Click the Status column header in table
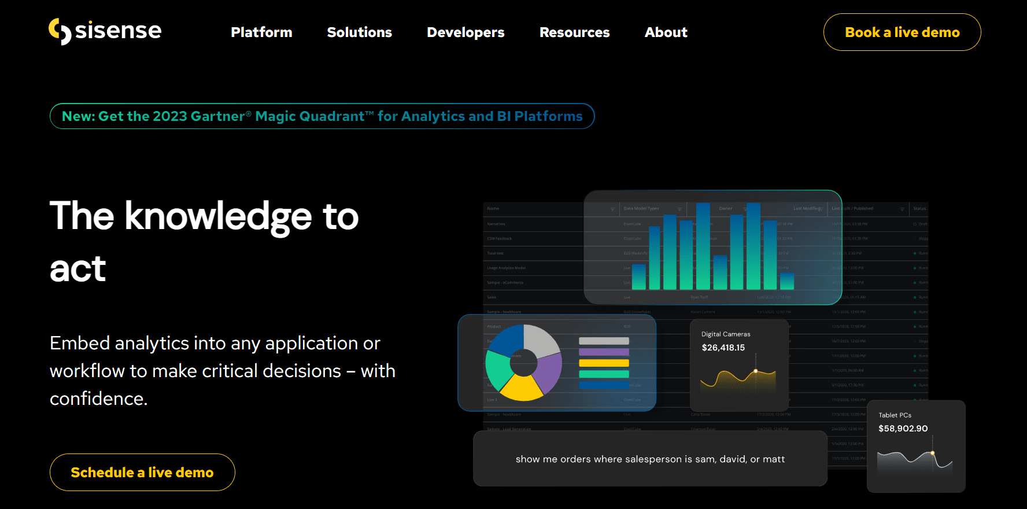 point(919,208)
